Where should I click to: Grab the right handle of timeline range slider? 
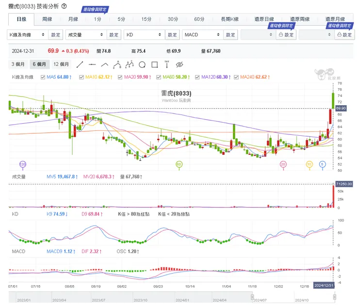[x=335, y=297]
